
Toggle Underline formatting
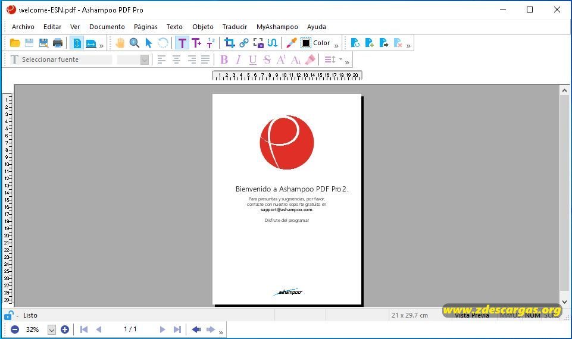252,59
